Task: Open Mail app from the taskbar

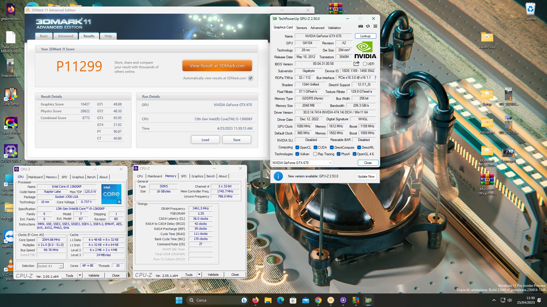Action: [305, 300]
